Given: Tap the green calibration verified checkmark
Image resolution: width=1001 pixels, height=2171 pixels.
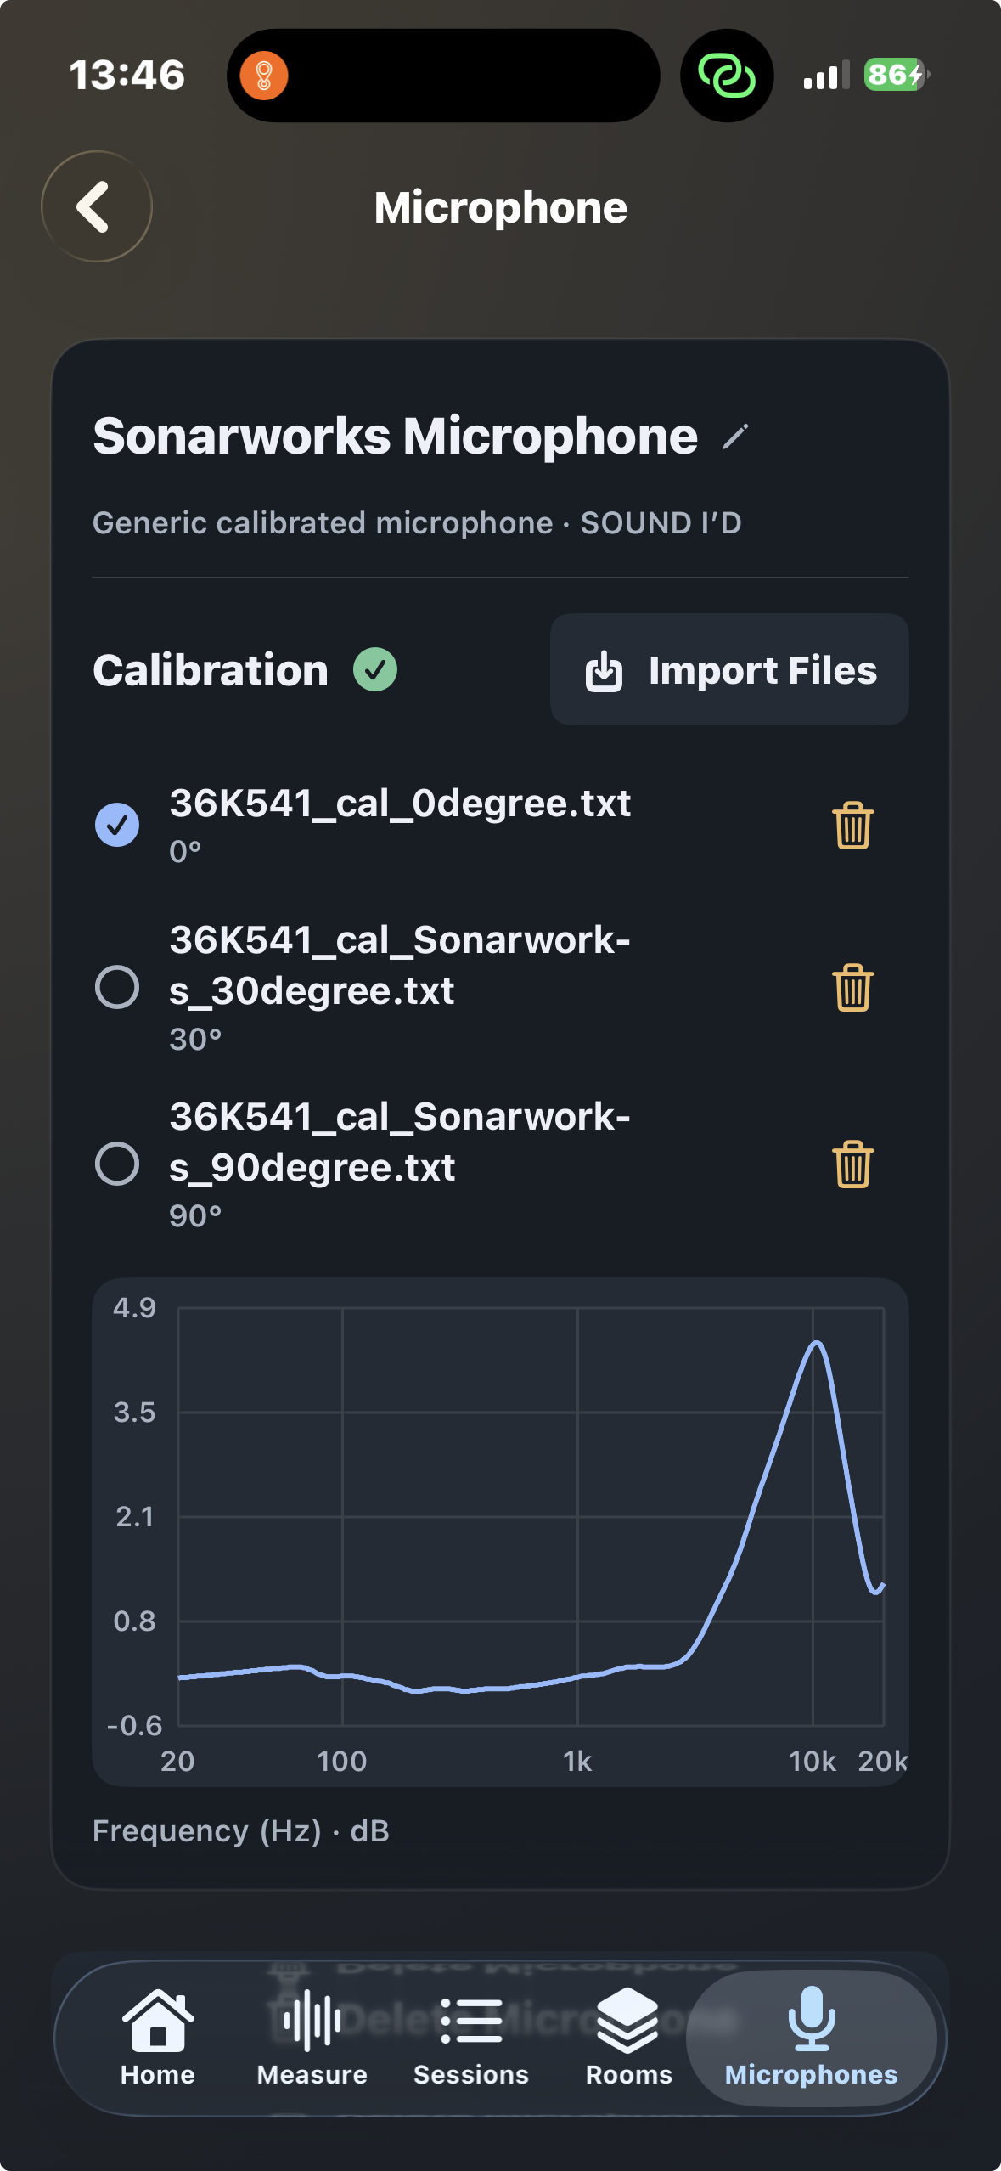Looking at the screenshot, I should point(375,669).
